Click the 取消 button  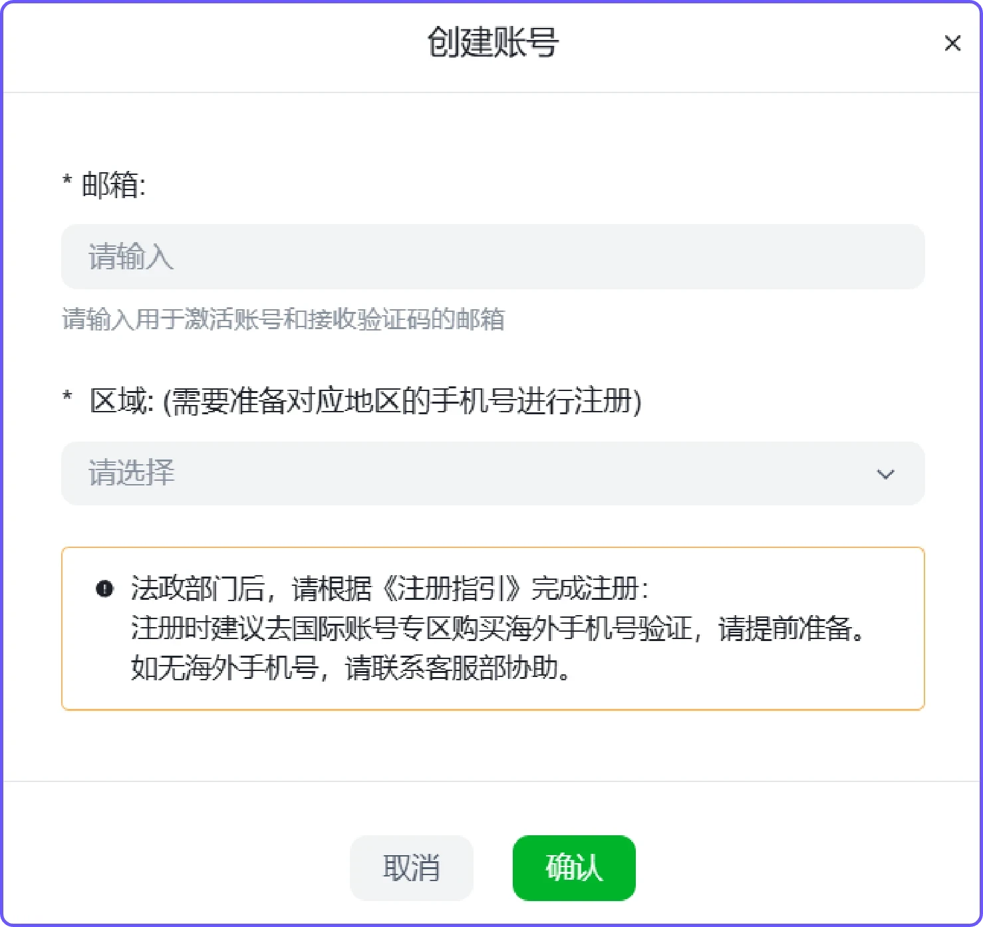point(411,868)
